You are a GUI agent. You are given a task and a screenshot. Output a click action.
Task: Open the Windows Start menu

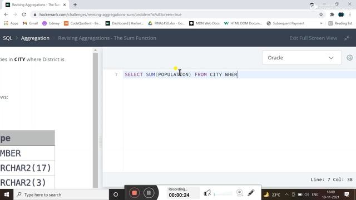tap(7, 194)
